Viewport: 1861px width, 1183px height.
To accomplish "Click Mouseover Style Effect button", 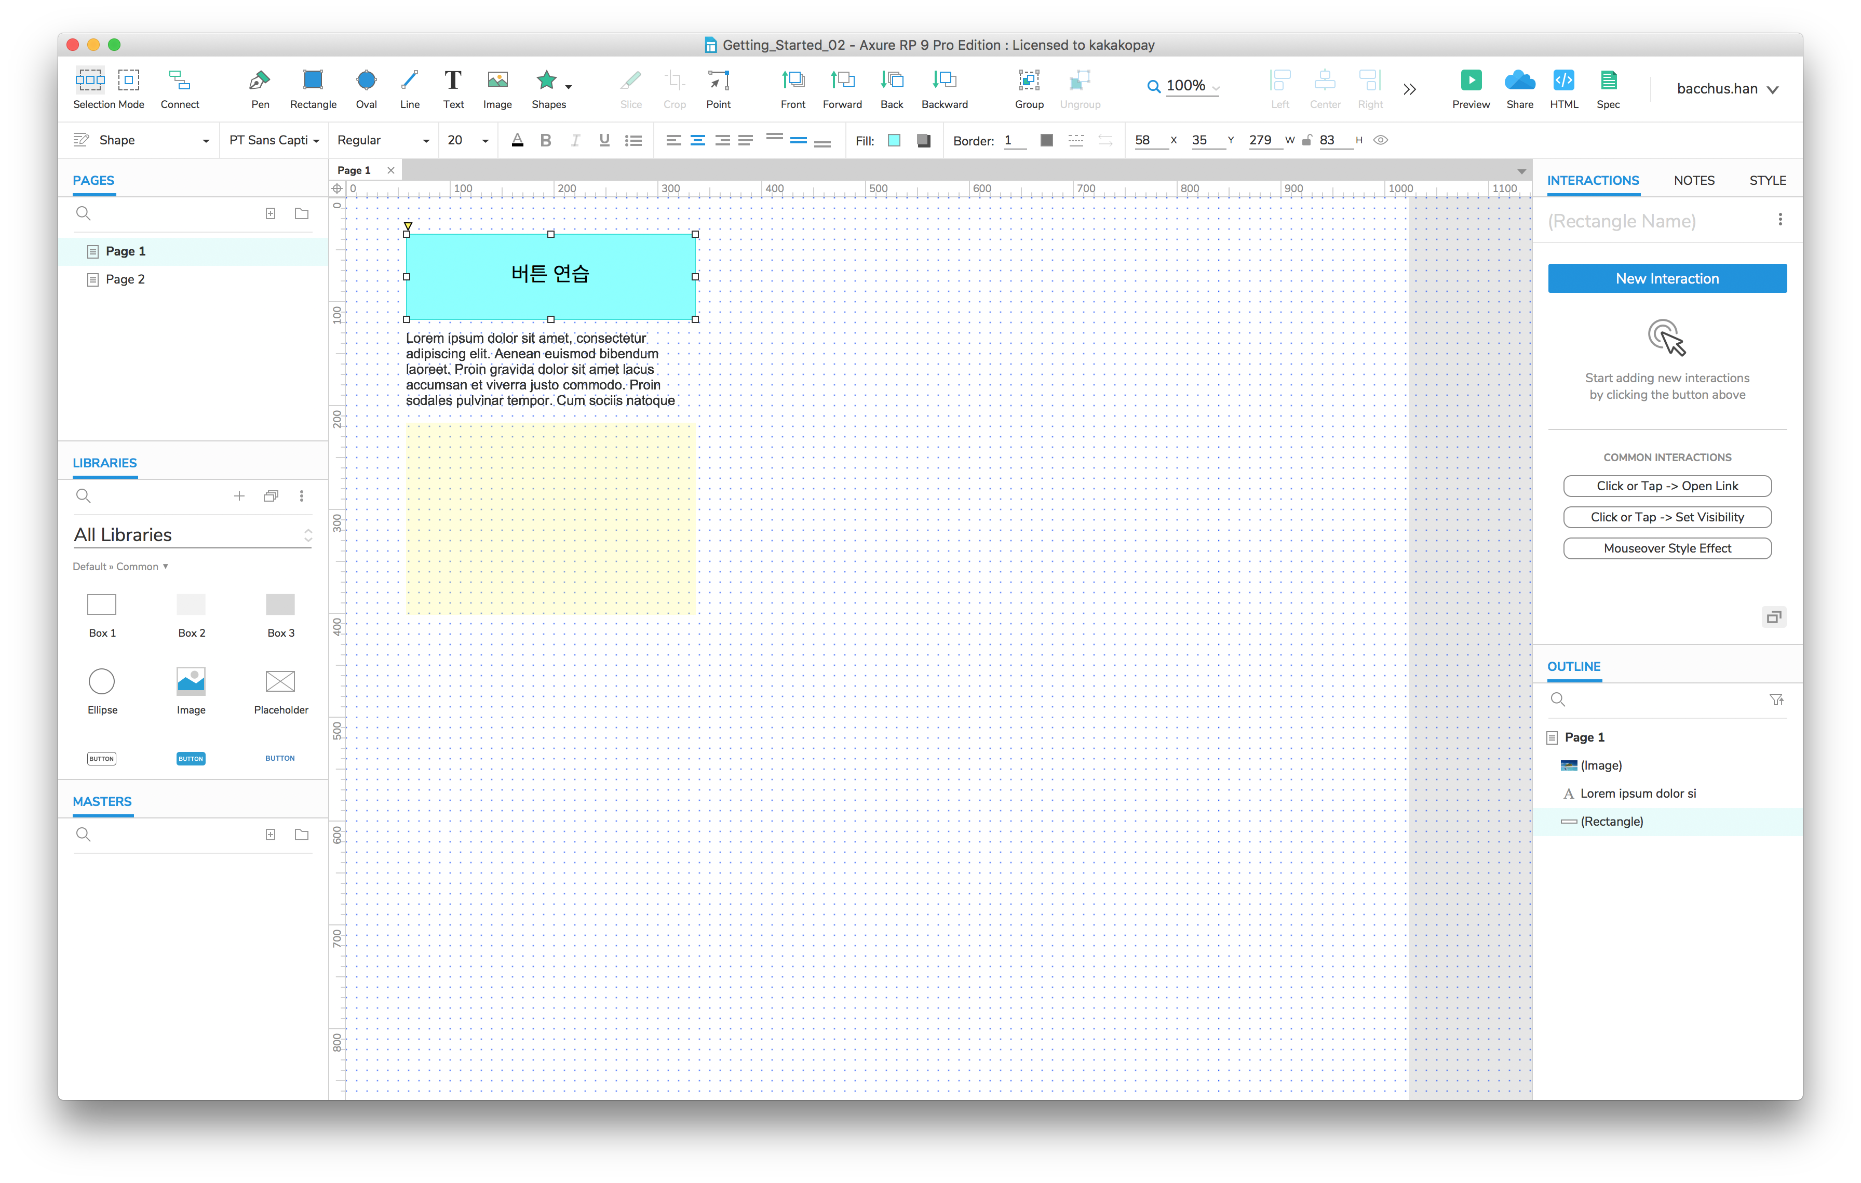I will pyautogui.click(x=1667, y=548).
